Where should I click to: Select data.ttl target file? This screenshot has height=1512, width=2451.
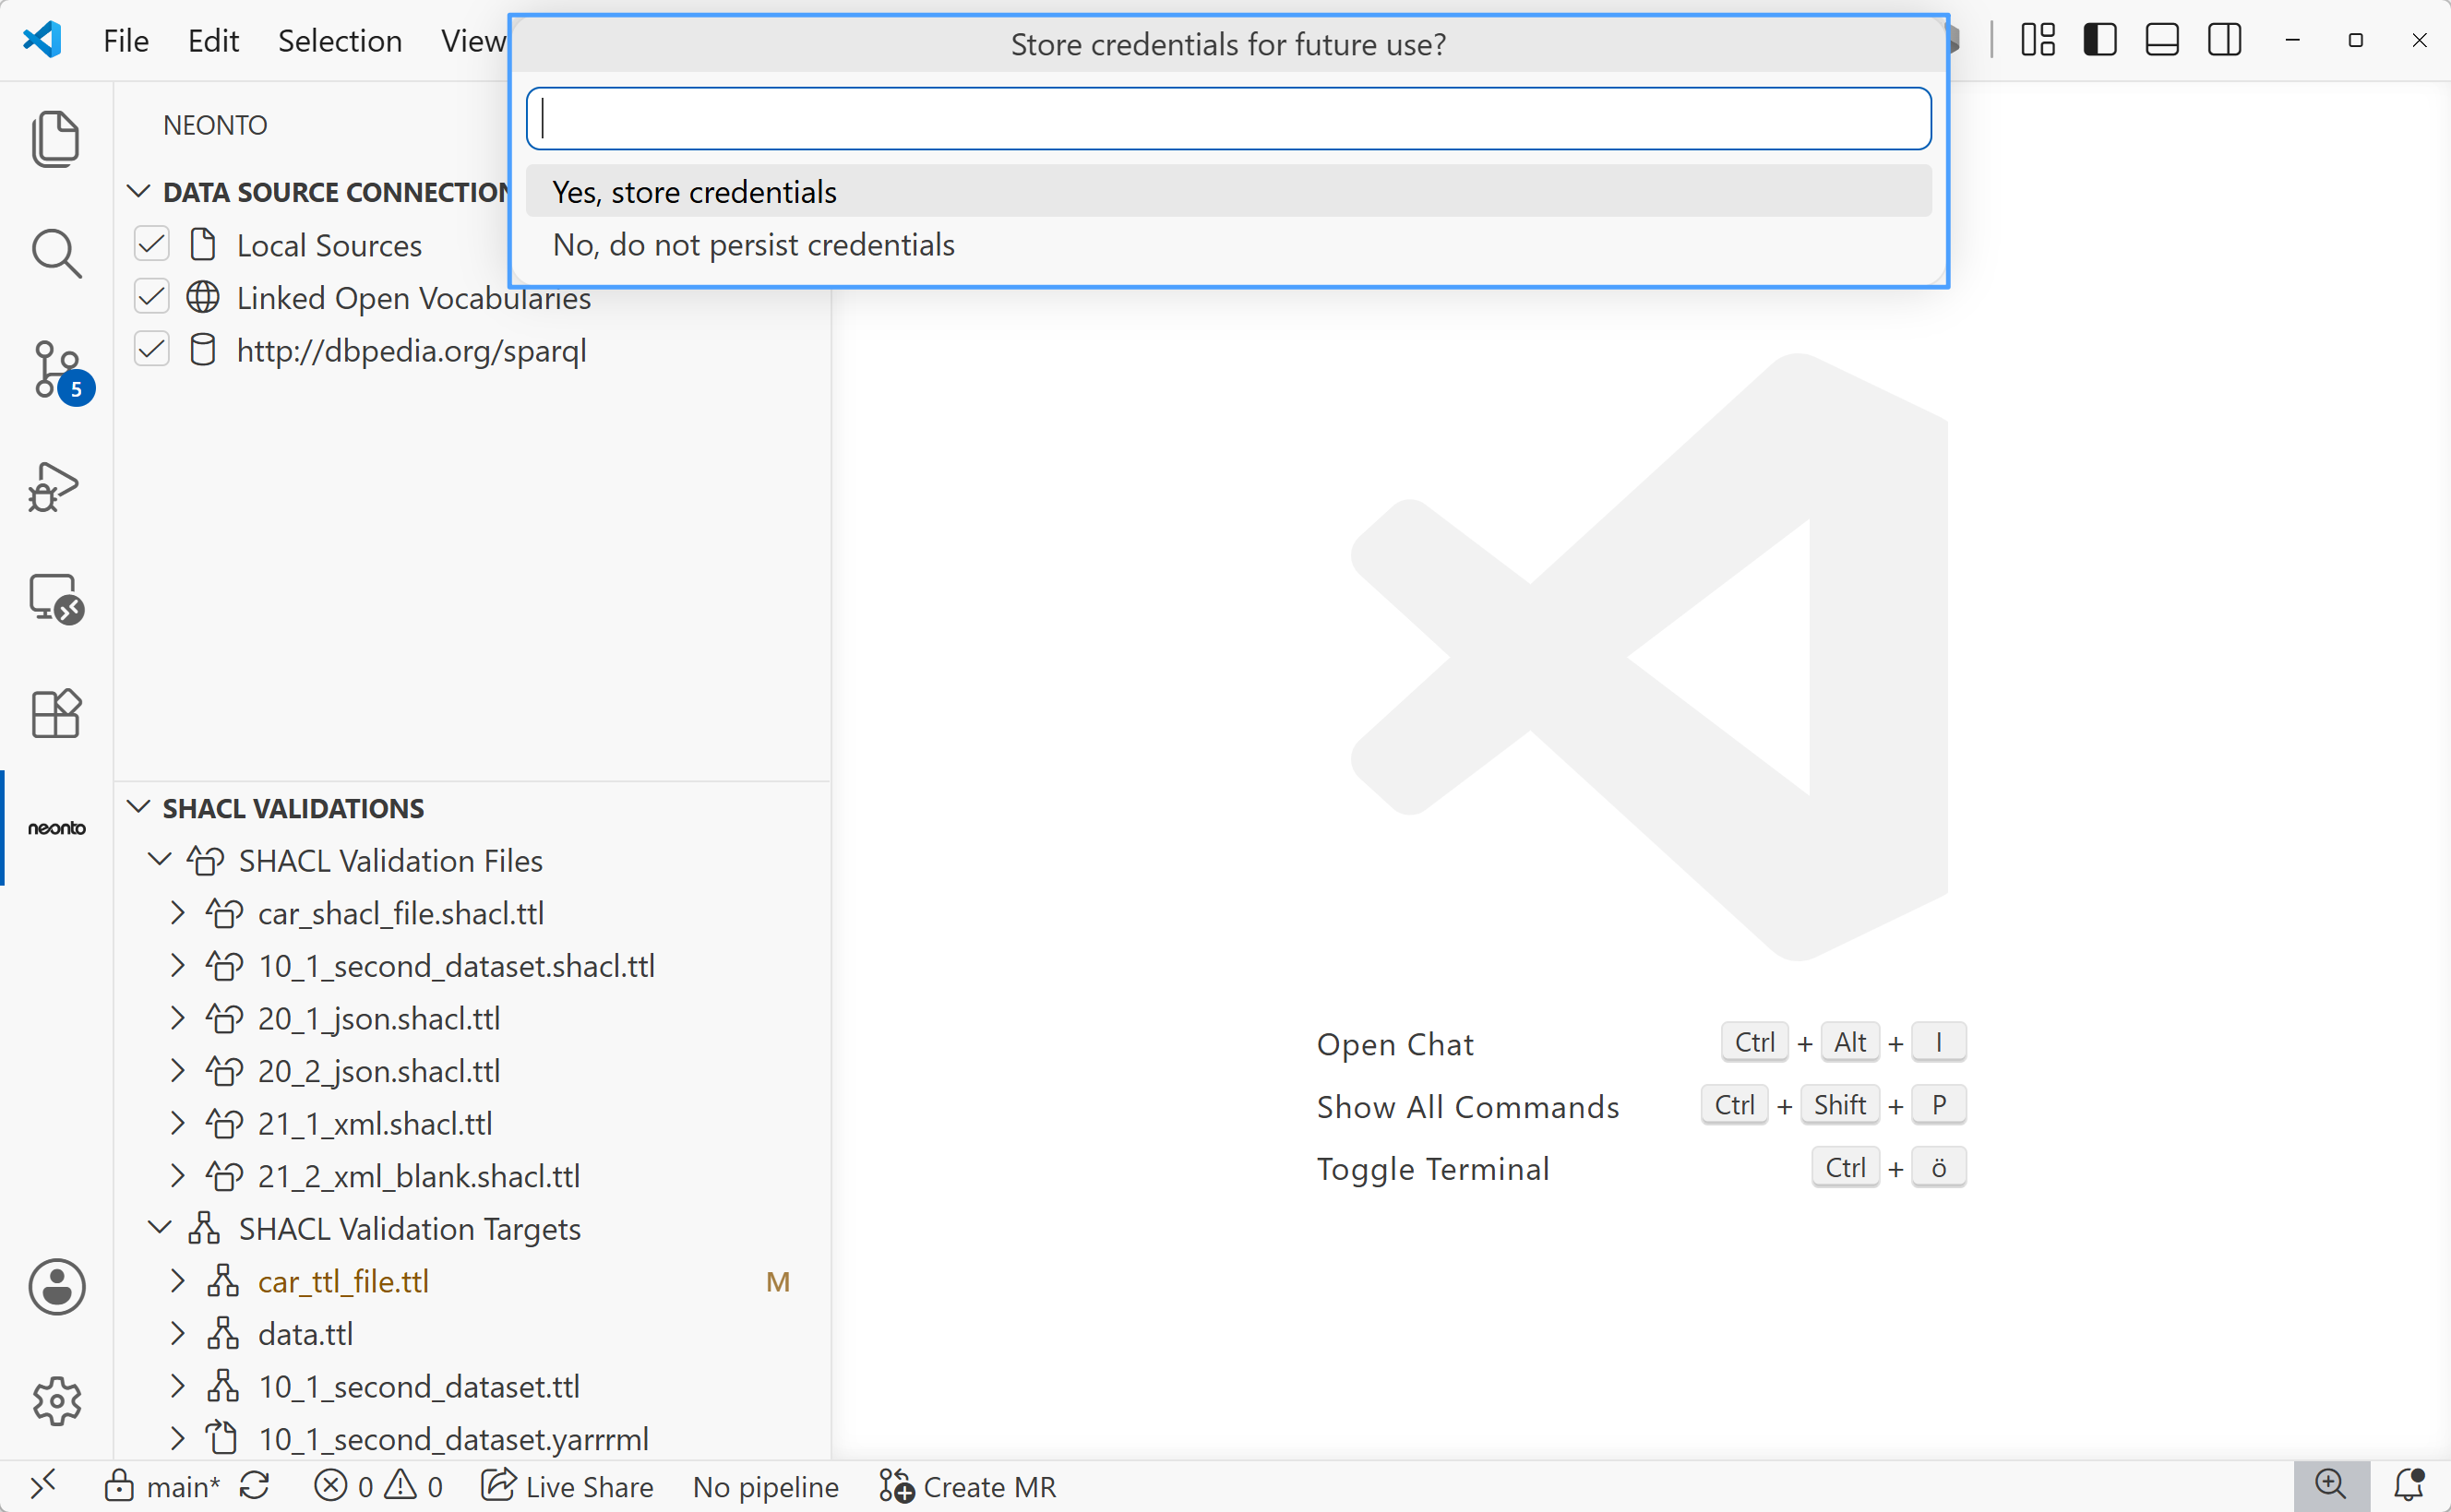[x=305, y=1334]
